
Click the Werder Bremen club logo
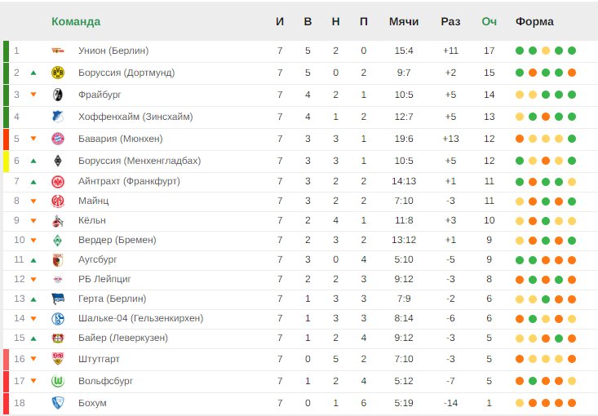tap(57, 240)
